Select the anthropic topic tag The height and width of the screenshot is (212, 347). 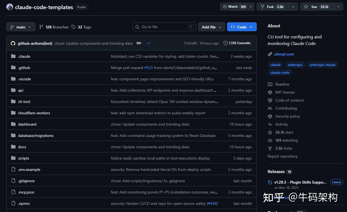pos(295,65)
